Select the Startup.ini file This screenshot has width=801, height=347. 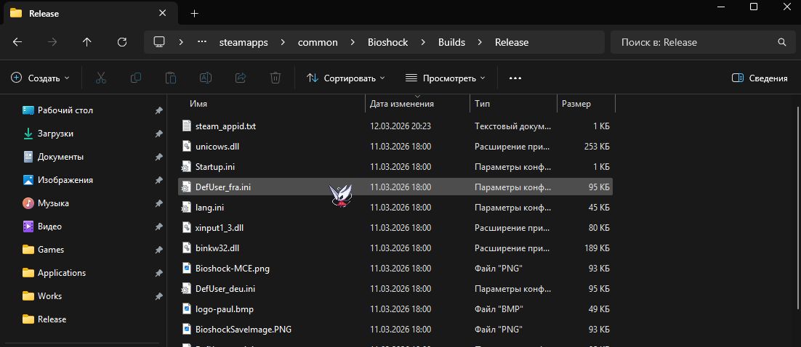tap(395, 167)
